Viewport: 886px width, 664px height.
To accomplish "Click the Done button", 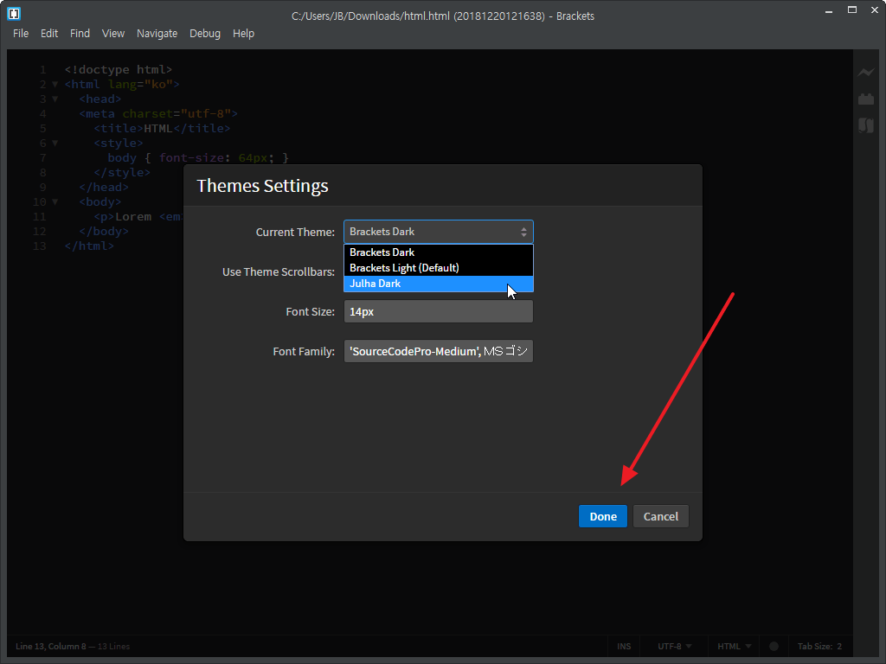I will [x=603, y=516].
